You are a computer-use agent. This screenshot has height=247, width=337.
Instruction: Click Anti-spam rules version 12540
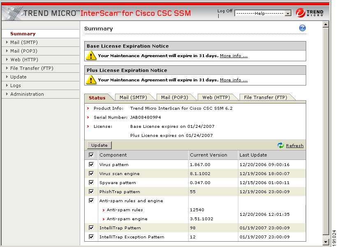pyautogui.click(x=197, y=210)
